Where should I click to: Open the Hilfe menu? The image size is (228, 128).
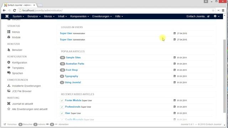tap(119, 16)
